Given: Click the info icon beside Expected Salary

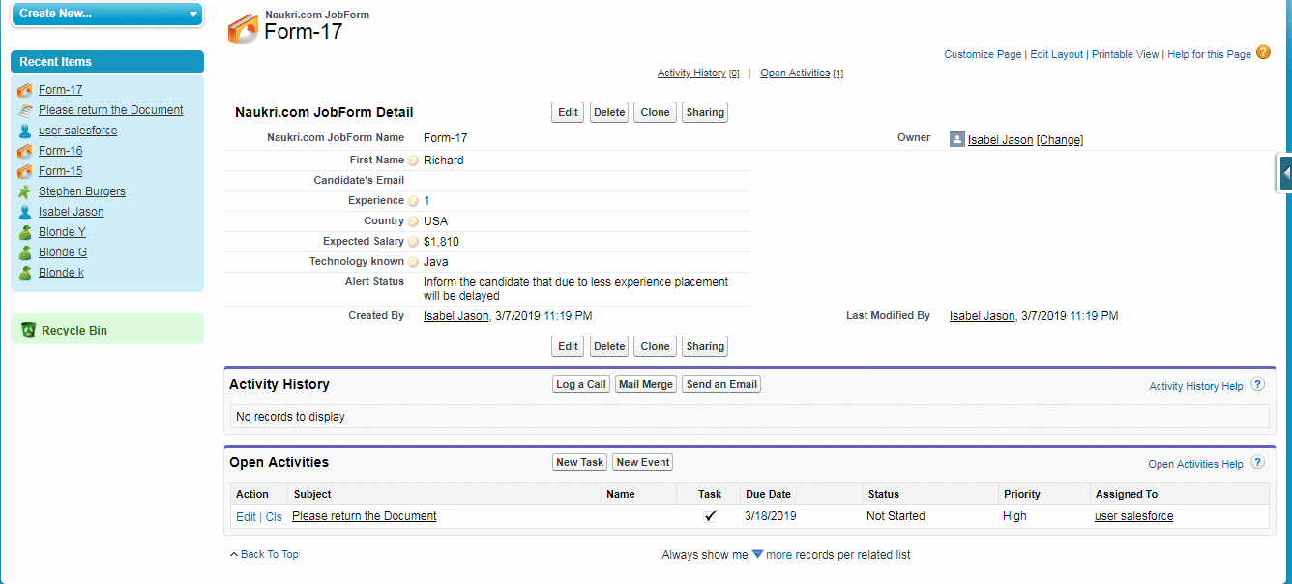Looking at the screenshot, I should tap(413, 242).
